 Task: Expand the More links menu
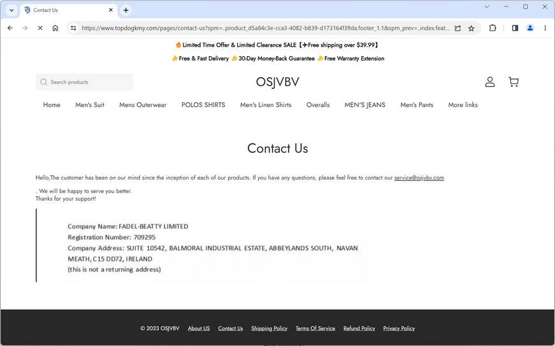point(463,105)
